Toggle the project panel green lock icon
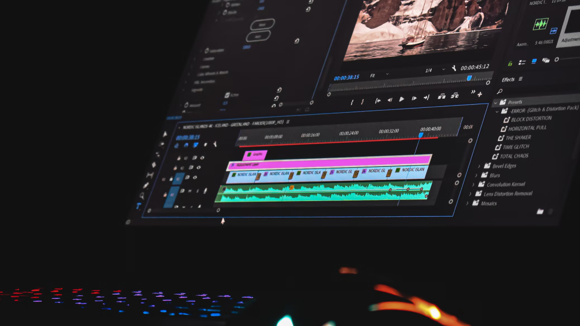Image resolution: width=580 pixels, height=326 pixels. (x=510, y=63)
